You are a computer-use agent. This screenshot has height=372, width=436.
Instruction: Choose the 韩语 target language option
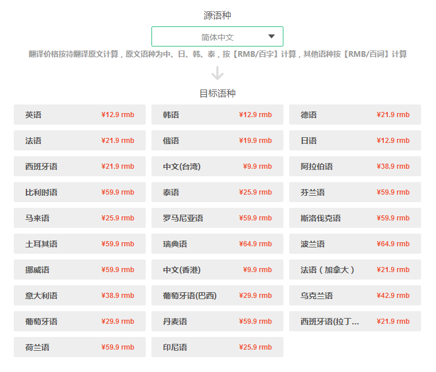217,115
